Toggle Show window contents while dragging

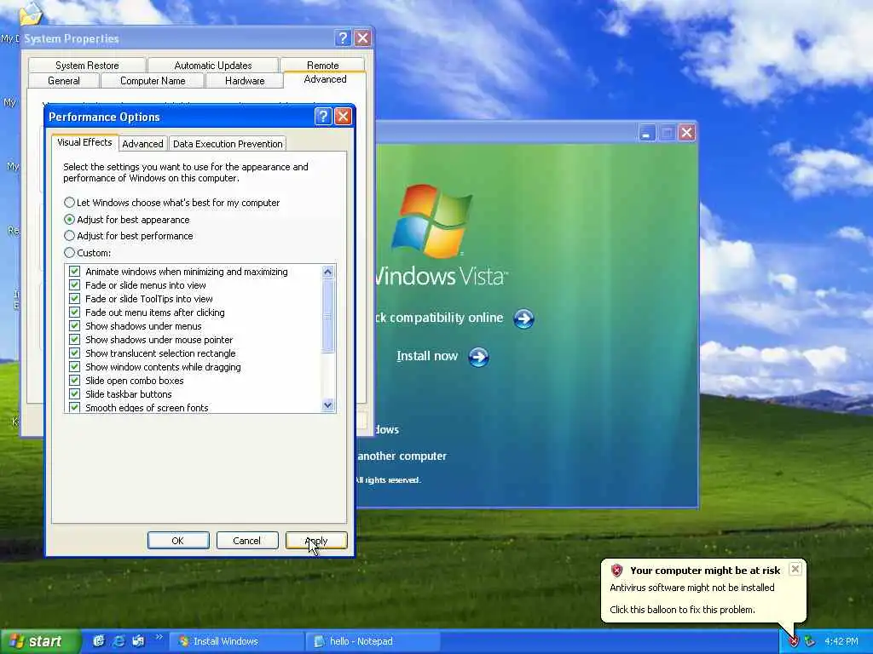(74, 366)
